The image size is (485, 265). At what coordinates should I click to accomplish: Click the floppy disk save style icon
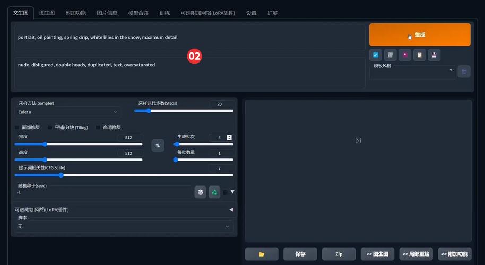tap(434, 55)
